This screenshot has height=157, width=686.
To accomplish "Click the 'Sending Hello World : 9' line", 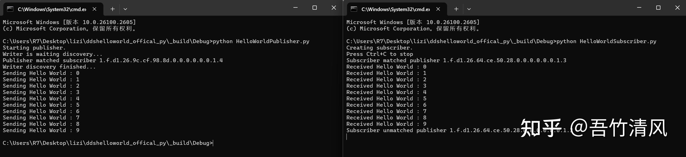I will tap(41, 130).
